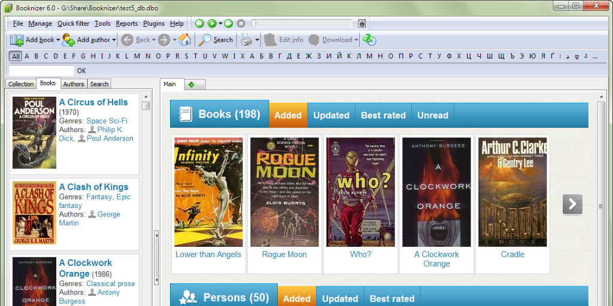Open the Manage menu

coord(40,23)
